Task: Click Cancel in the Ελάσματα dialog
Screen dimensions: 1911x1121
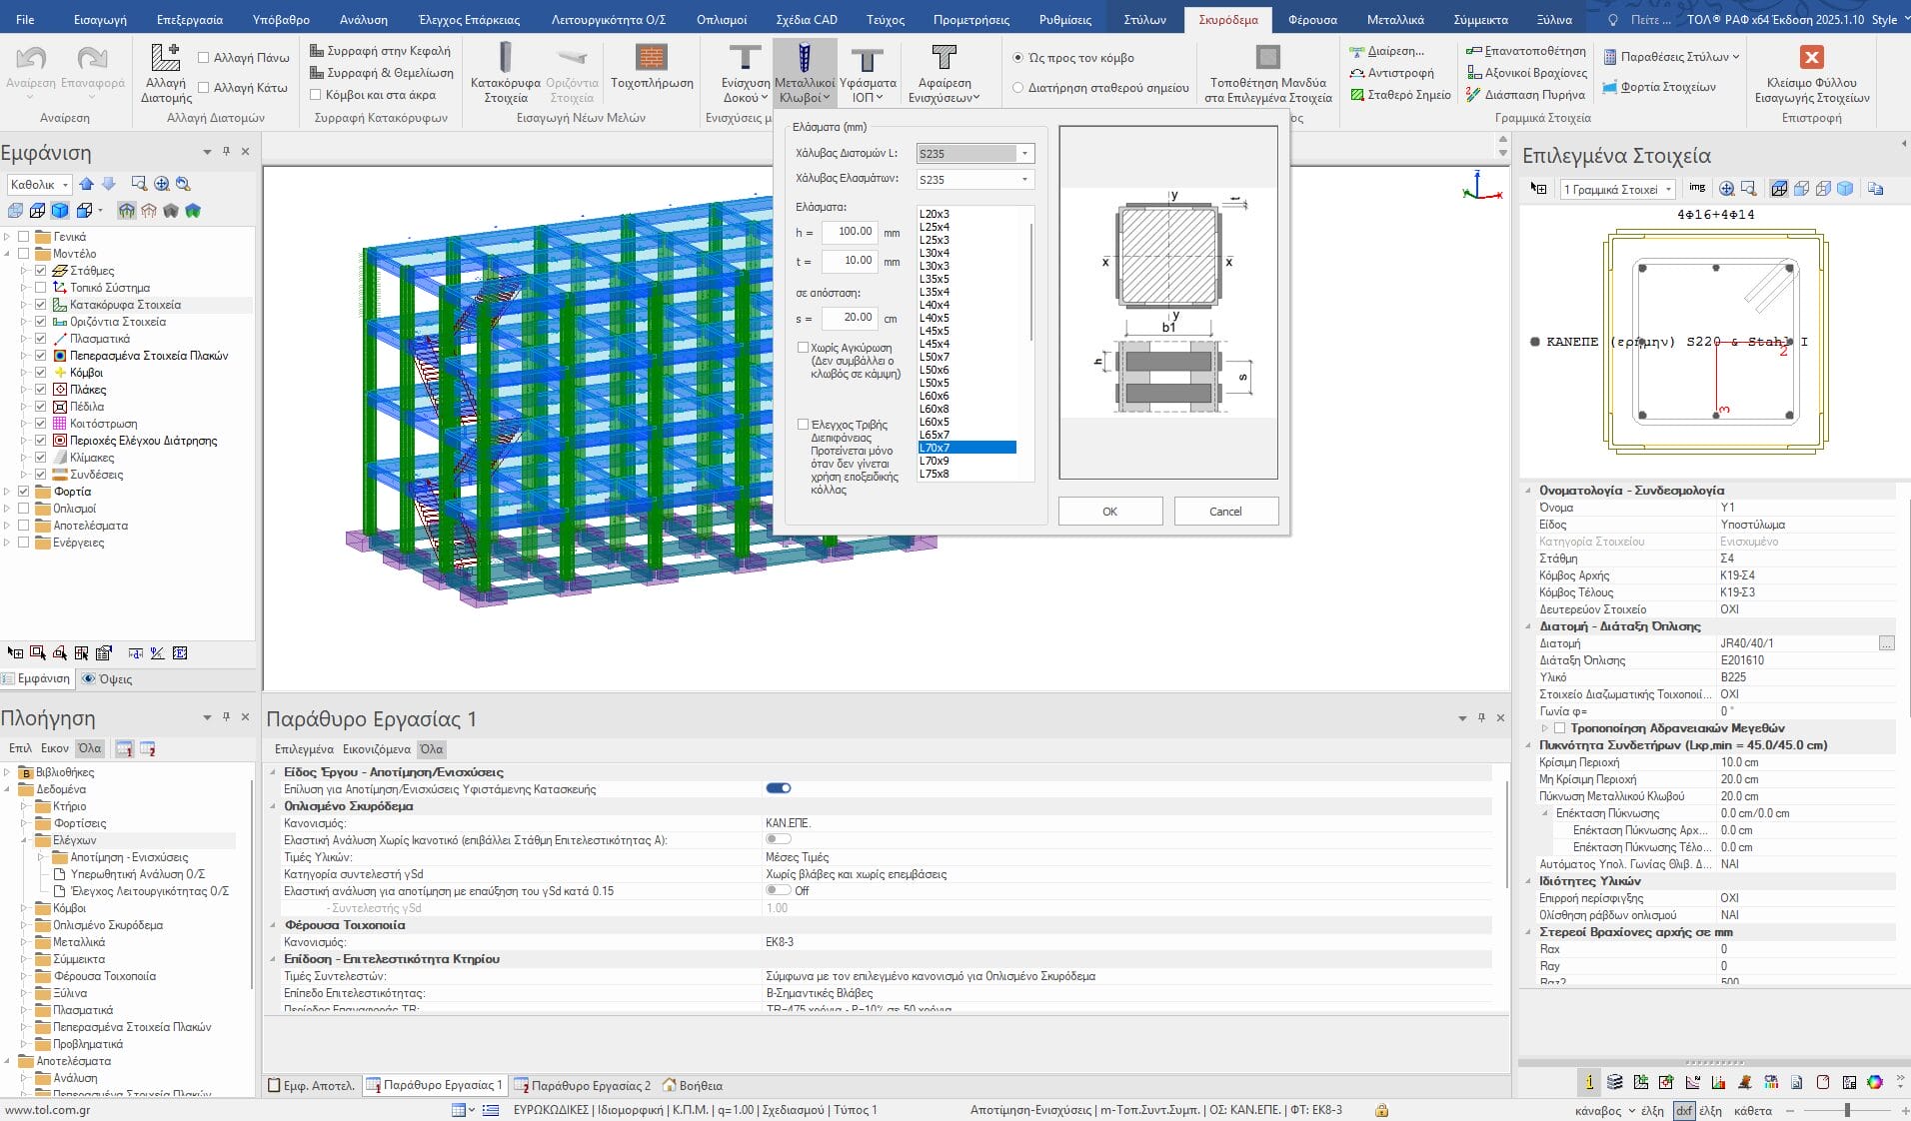Action: [1225, 512]
